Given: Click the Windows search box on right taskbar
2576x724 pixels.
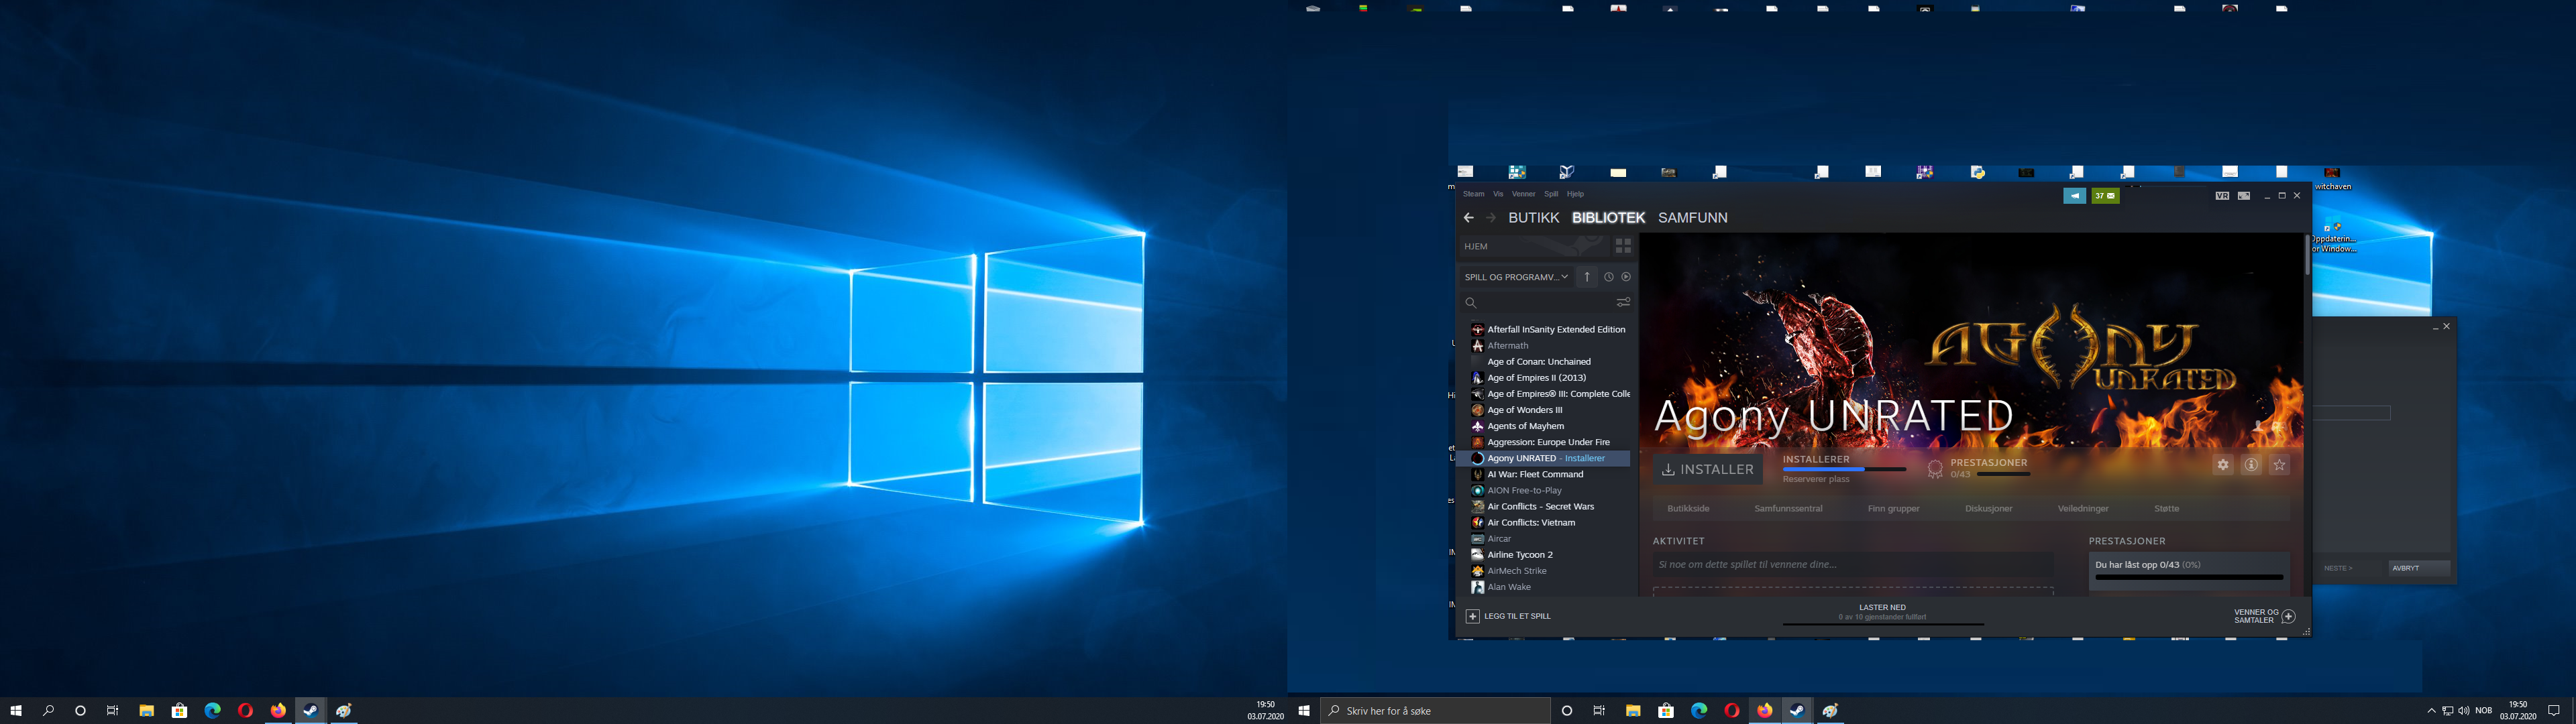Looking at the screenshot, I should point(1435,710).
